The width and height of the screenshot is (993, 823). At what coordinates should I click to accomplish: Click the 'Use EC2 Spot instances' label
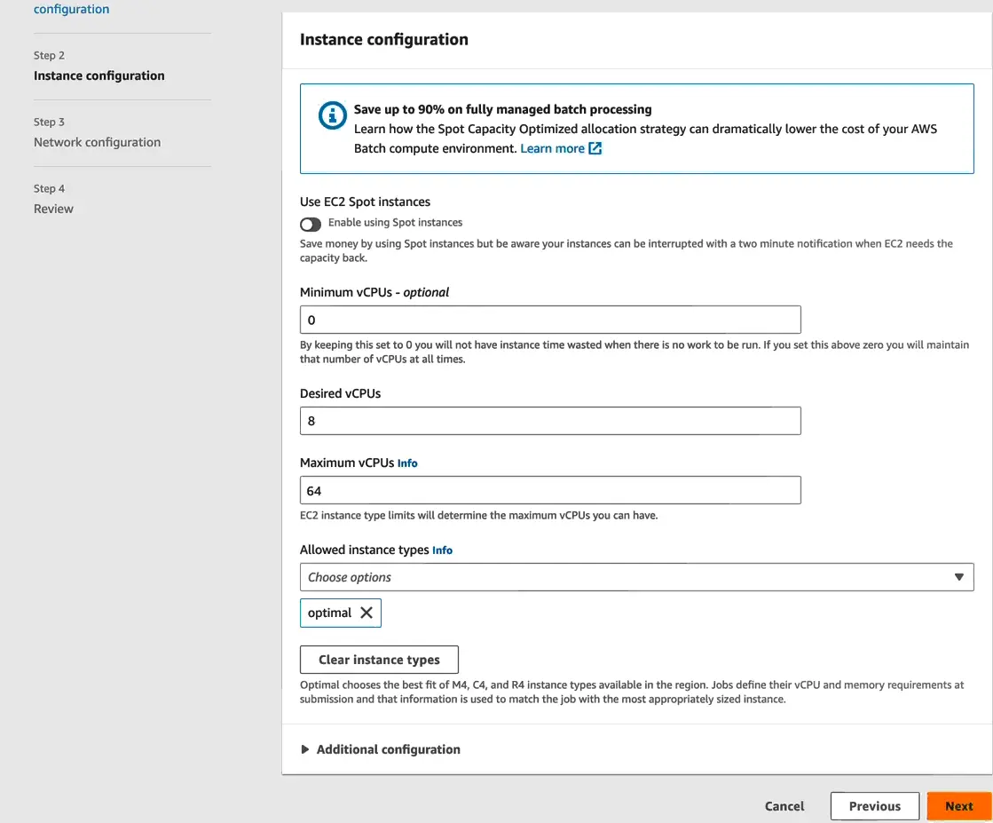pos(365,202)
